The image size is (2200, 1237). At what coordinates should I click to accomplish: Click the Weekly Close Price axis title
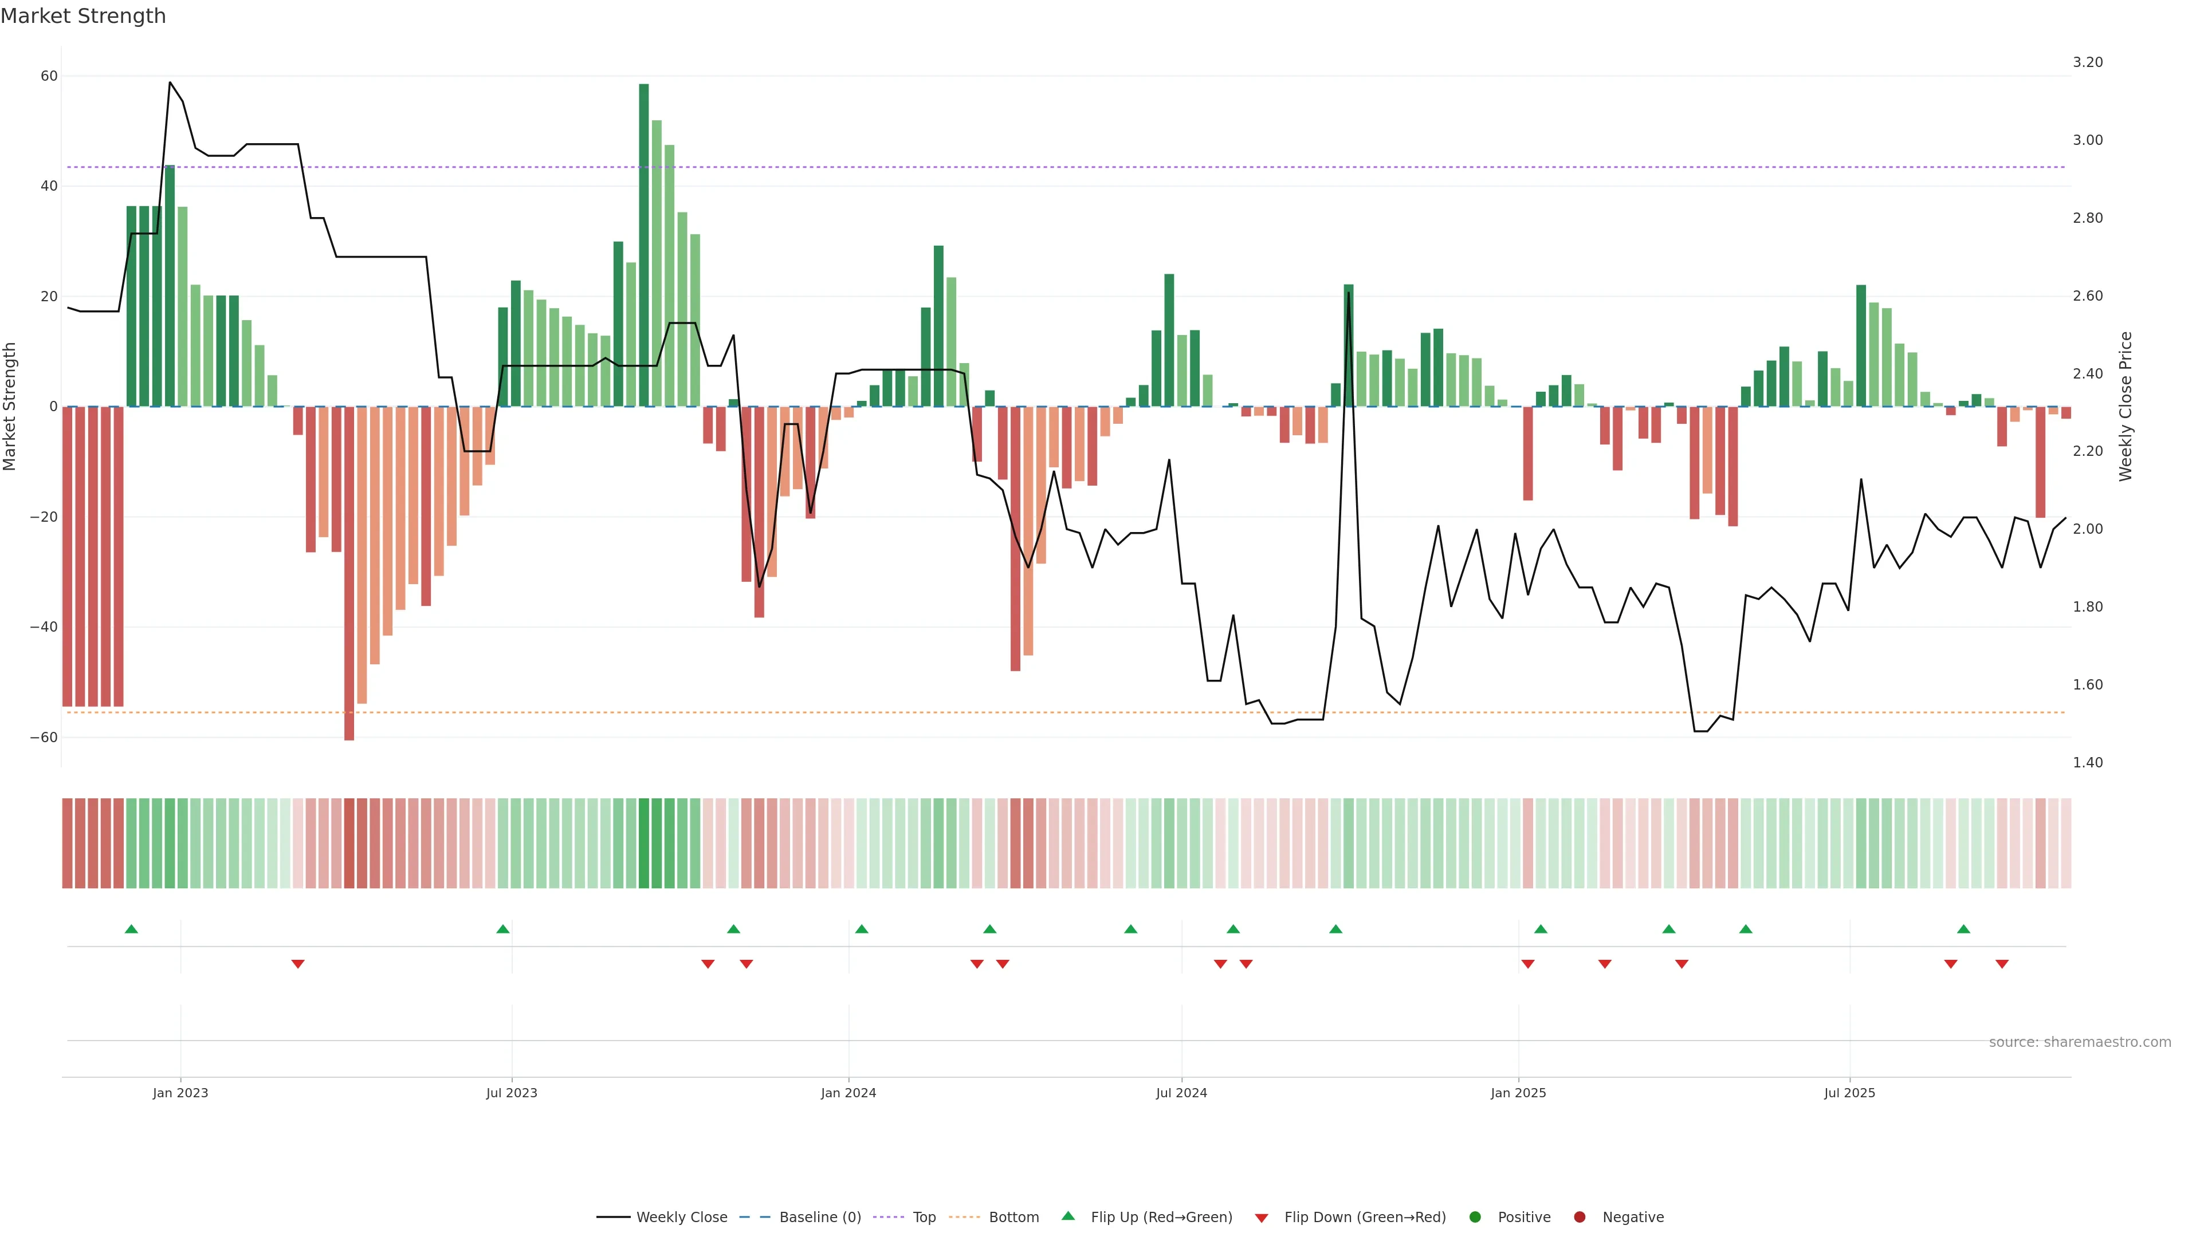pyautogui.click(x=2126, y=407)
